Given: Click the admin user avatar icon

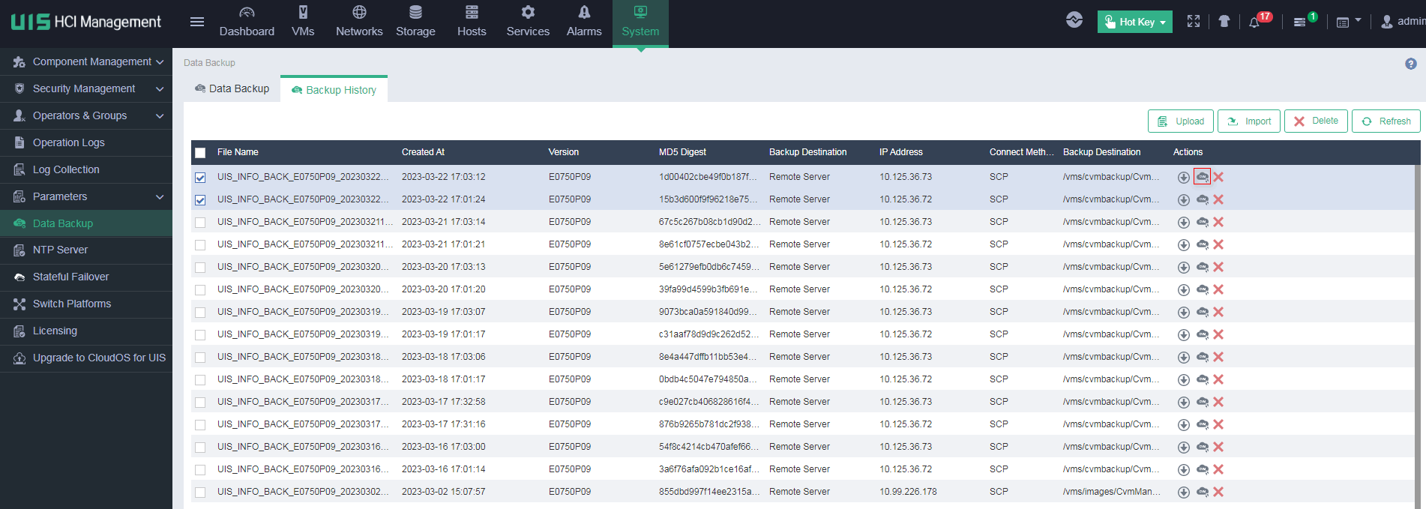Looking at the screenshot, I should click(1387, 22).
